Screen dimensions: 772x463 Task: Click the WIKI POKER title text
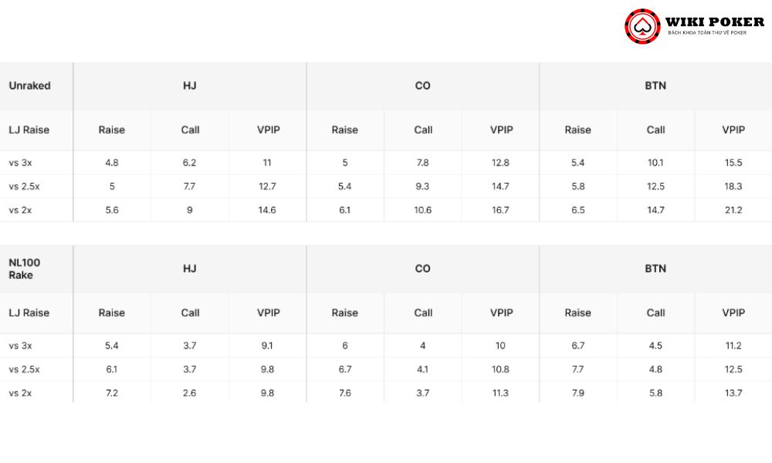(x=714, y=22)
